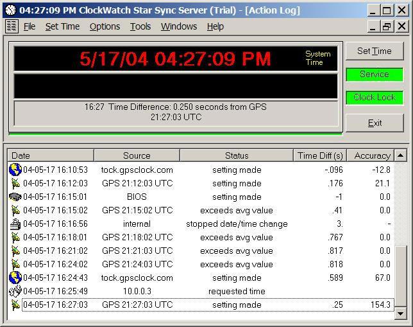413x327 pixels.
Task: Select time diff value -.096
Action: [x=333, y=170]
